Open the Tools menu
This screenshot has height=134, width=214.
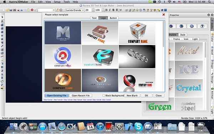66,2
